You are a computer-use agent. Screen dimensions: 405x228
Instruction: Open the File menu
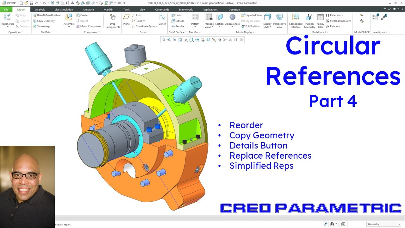click(x=6, y=9)
